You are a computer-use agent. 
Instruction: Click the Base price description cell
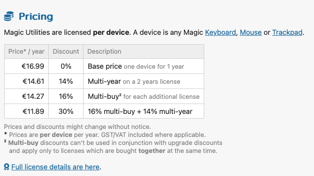[144, 66]
